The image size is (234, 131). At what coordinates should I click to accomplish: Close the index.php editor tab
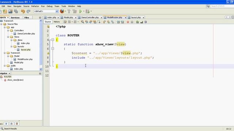[58, 18]
